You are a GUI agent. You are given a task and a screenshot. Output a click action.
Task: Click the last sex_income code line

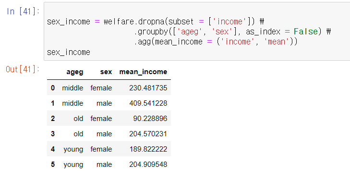[69, 52]
